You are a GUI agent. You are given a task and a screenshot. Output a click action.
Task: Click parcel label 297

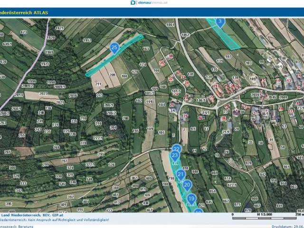point(64,161)
